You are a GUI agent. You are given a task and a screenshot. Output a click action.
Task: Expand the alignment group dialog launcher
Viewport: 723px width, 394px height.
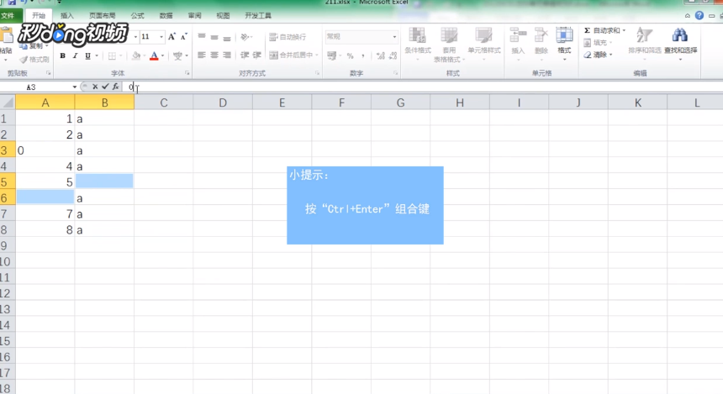coord(317,73)
